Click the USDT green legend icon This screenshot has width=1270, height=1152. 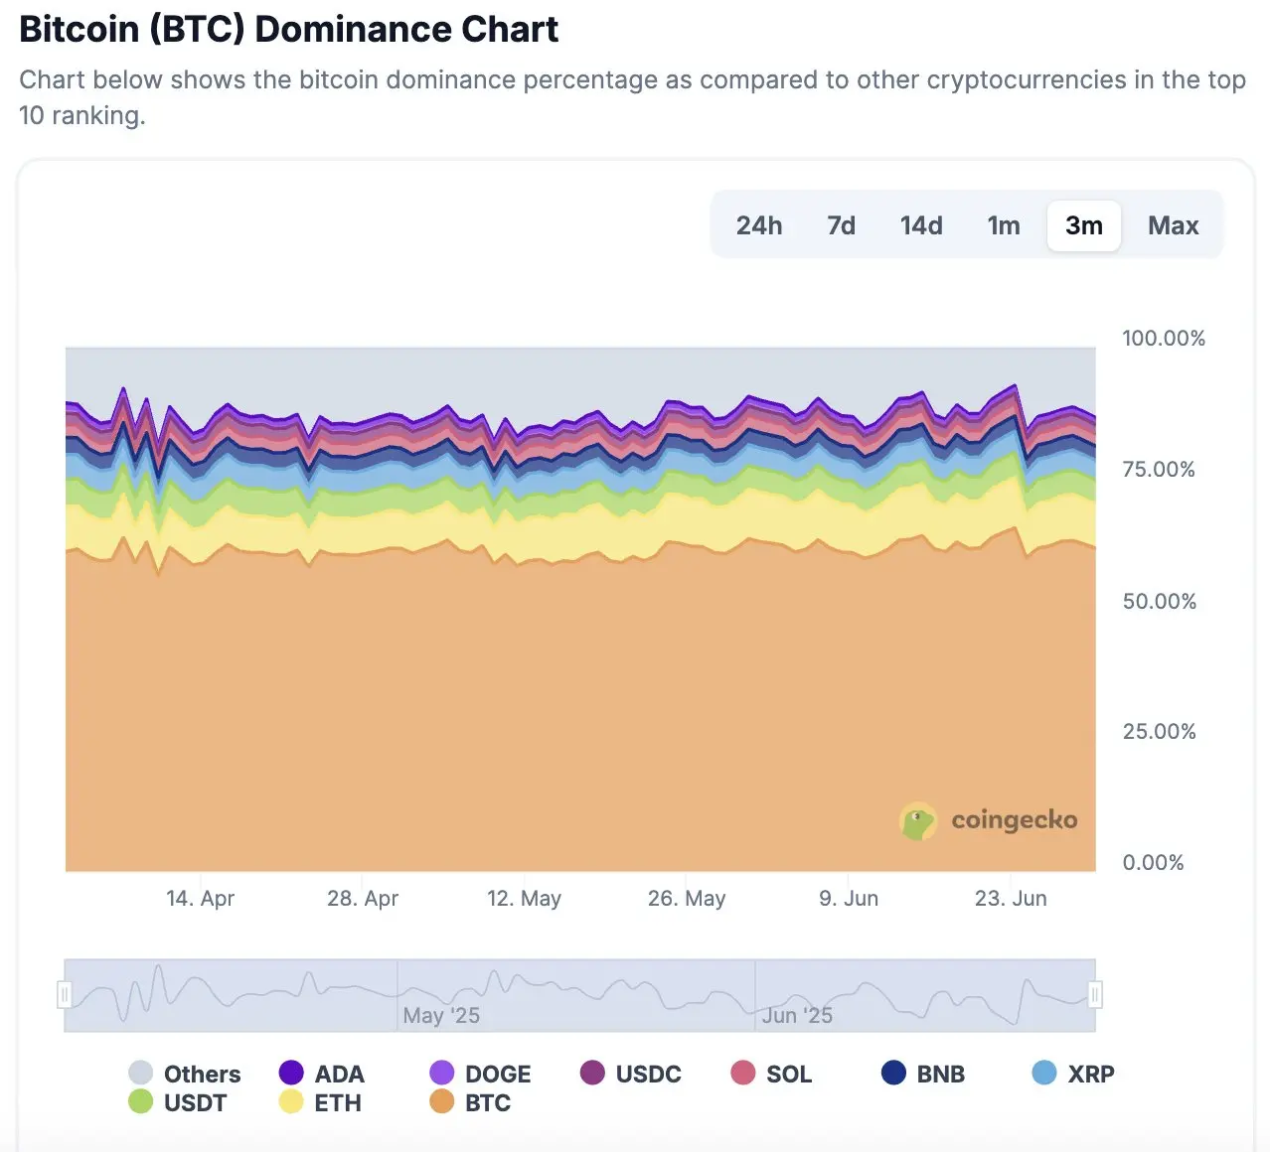click(140, 1101)
